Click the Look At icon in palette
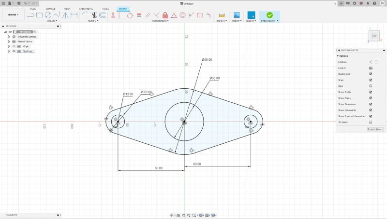This screenshot has height=219, width=387. pos(371,68)
